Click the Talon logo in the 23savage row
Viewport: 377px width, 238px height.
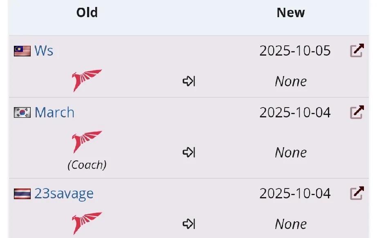(87, 223)
